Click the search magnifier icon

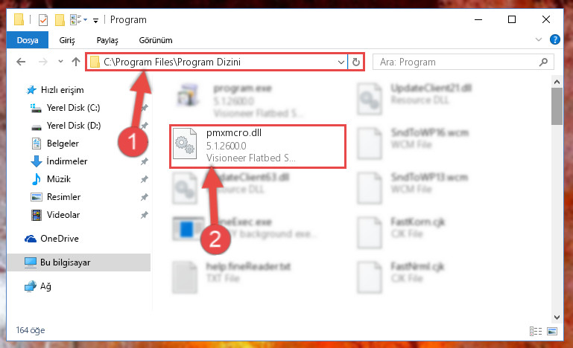(543, 62)
